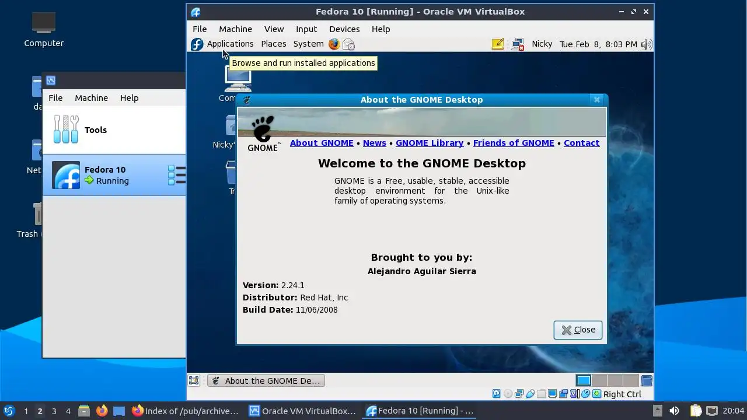Click the host show desktop taskbar icon
Screen dimensions: 747x420
click(x=119, y=411)
